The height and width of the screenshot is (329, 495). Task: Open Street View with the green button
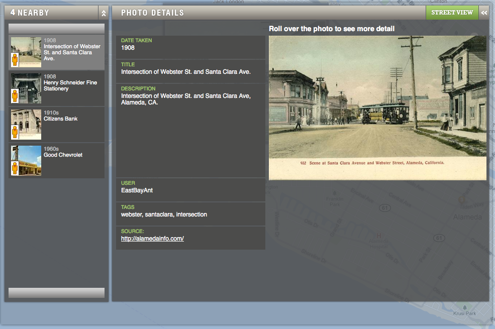point(452,13)
